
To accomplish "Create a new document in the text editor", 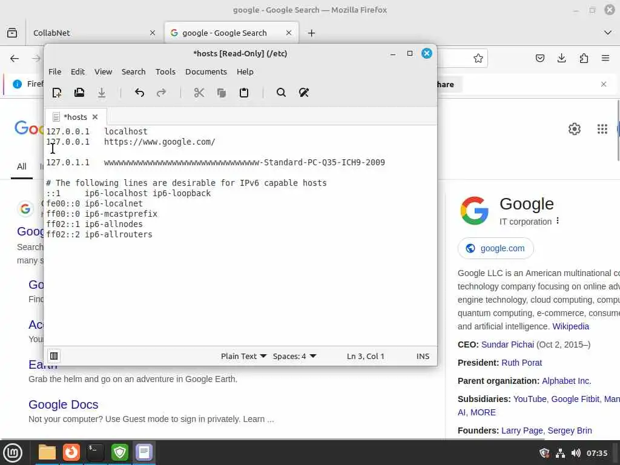I will pos(57,93).
